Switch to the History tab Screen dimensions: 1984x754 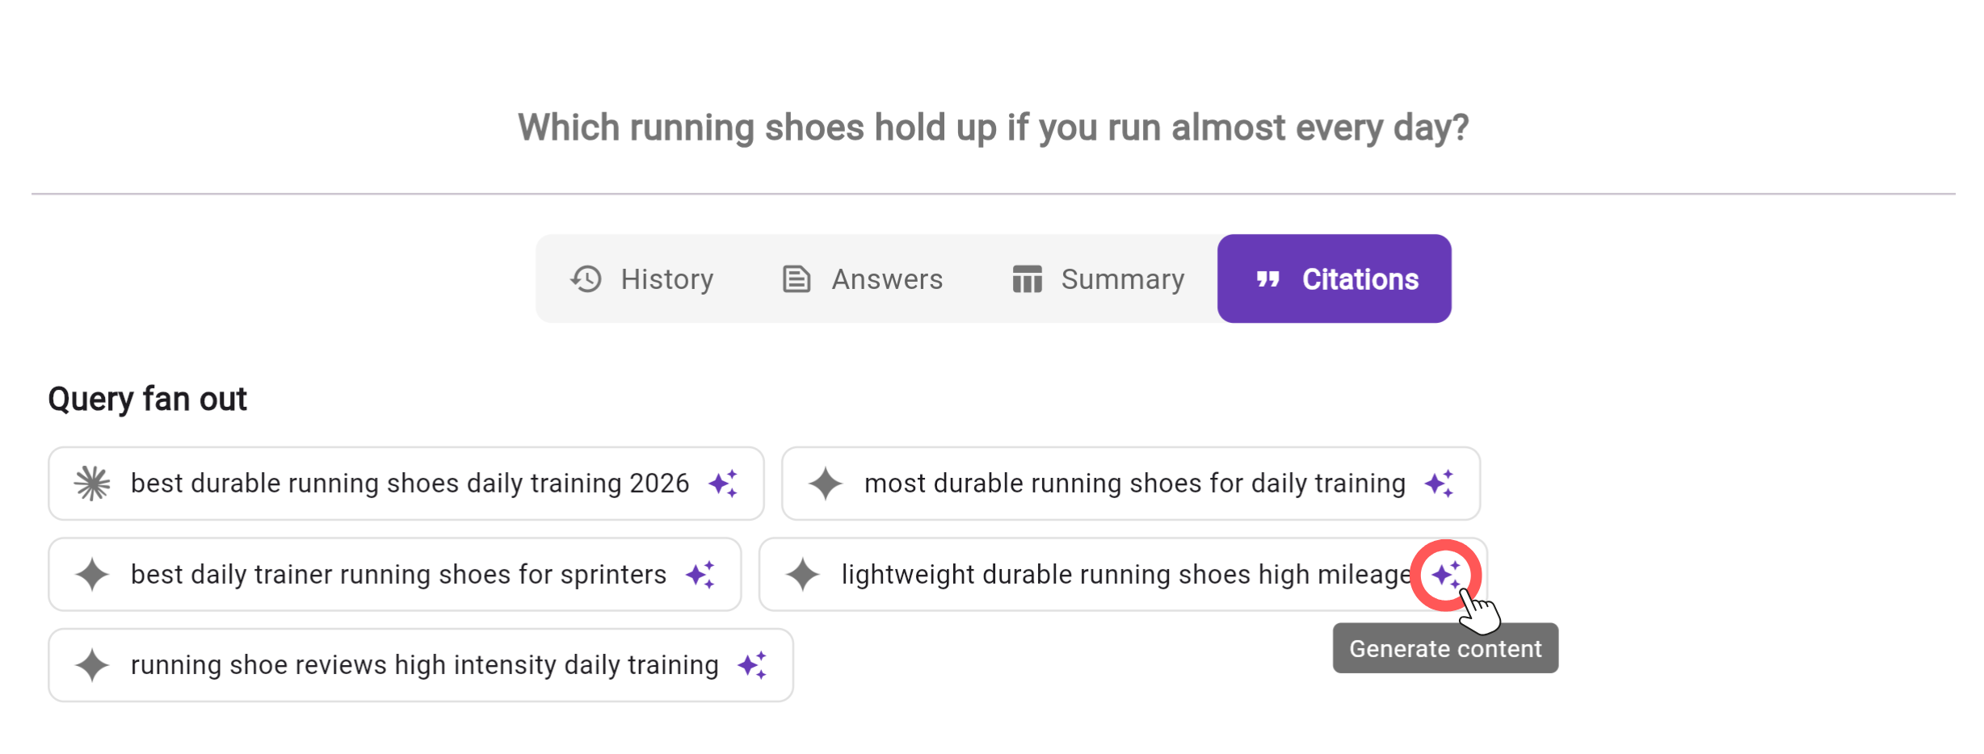(x=643, y=279)
